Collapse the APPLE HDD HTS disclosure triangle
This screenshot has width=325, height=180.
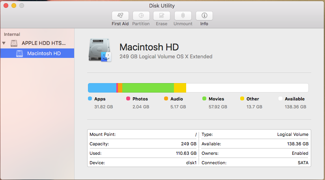[4, 43]
